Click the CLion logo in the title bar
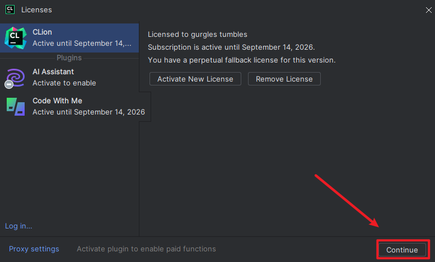Viewport: 435px width, 262px height. tap(10, 9)
